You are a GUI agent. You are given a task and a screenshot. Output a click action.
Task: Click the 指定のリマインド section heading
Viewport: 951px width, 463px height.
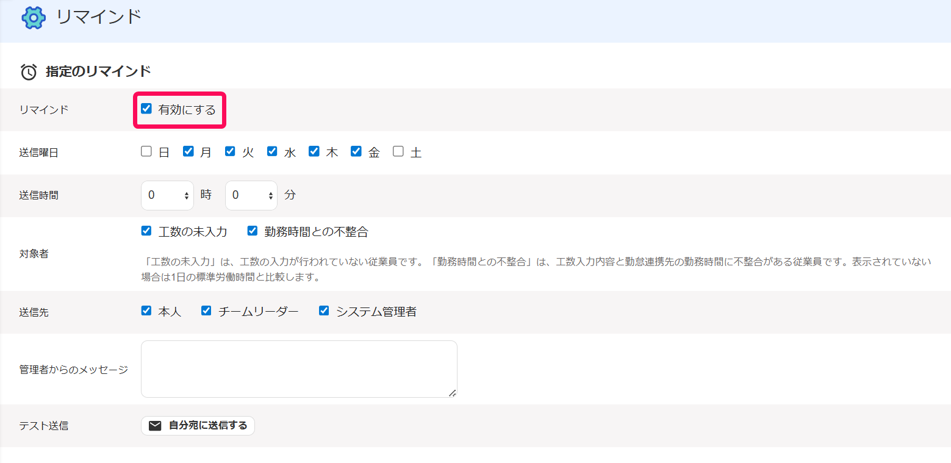(x=98, y=71)
